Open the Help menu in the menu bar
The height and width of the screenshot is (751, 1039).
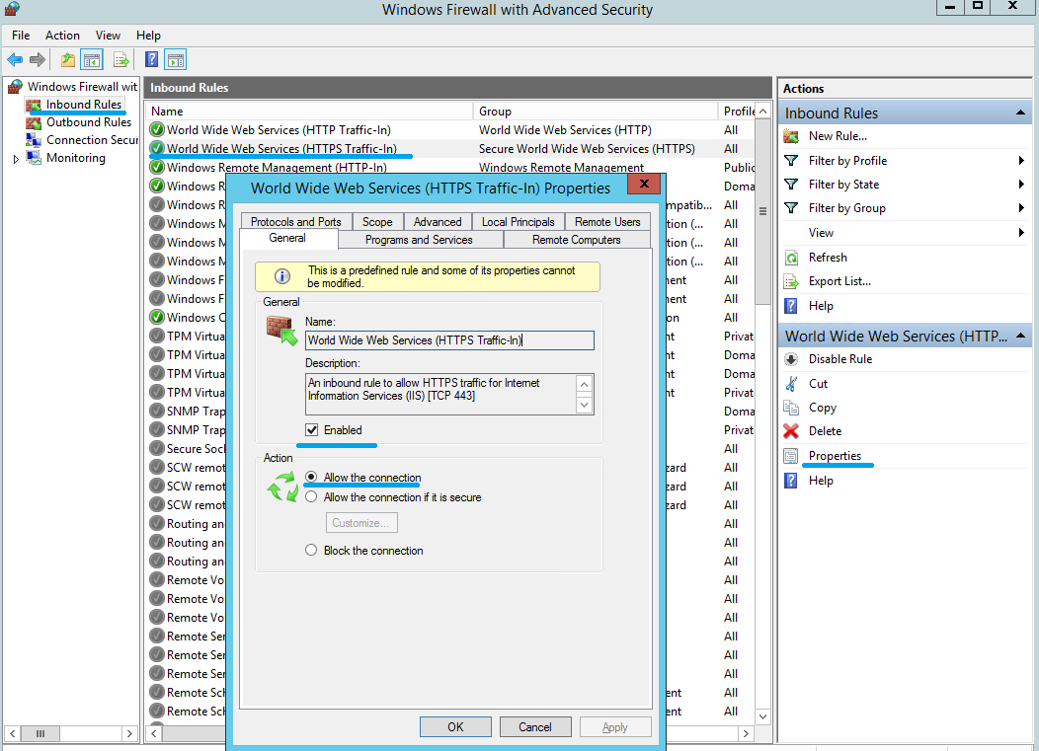148,36
